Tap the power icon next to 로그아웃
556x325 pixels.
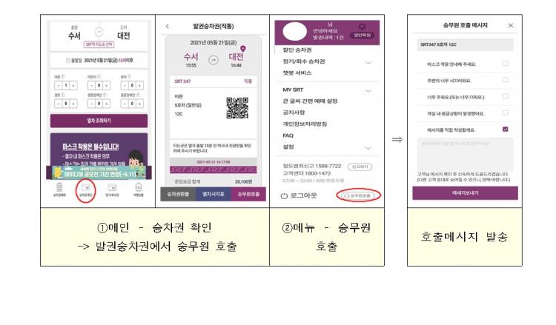pos(284,195)
